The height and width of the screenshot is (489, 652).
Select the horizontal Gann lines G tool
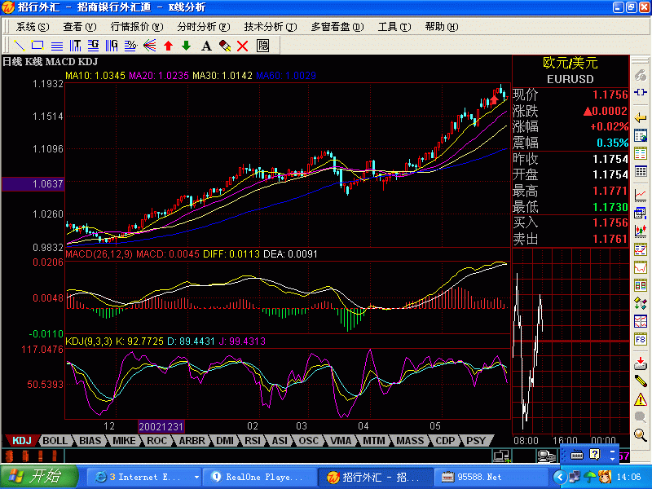pos(94,46)
